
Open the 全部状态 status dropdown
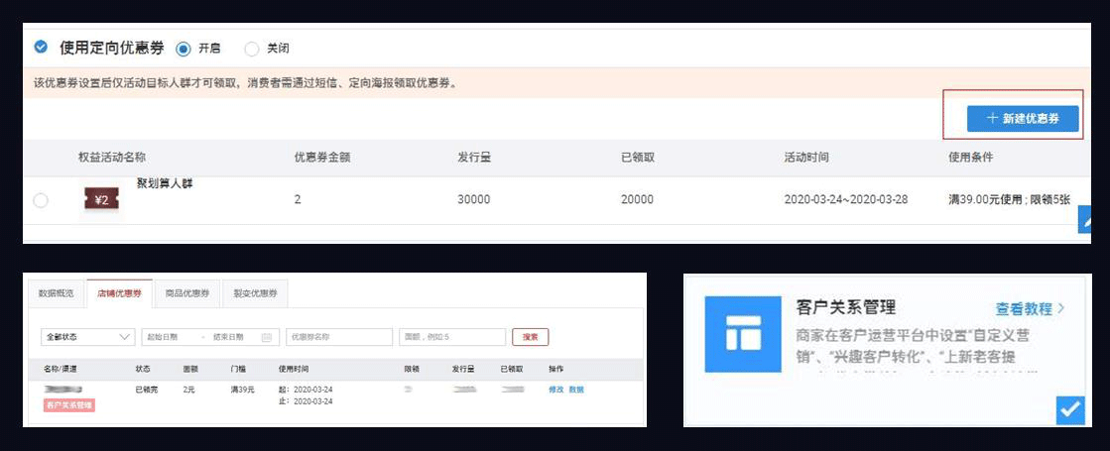click(x=87, y=337)
